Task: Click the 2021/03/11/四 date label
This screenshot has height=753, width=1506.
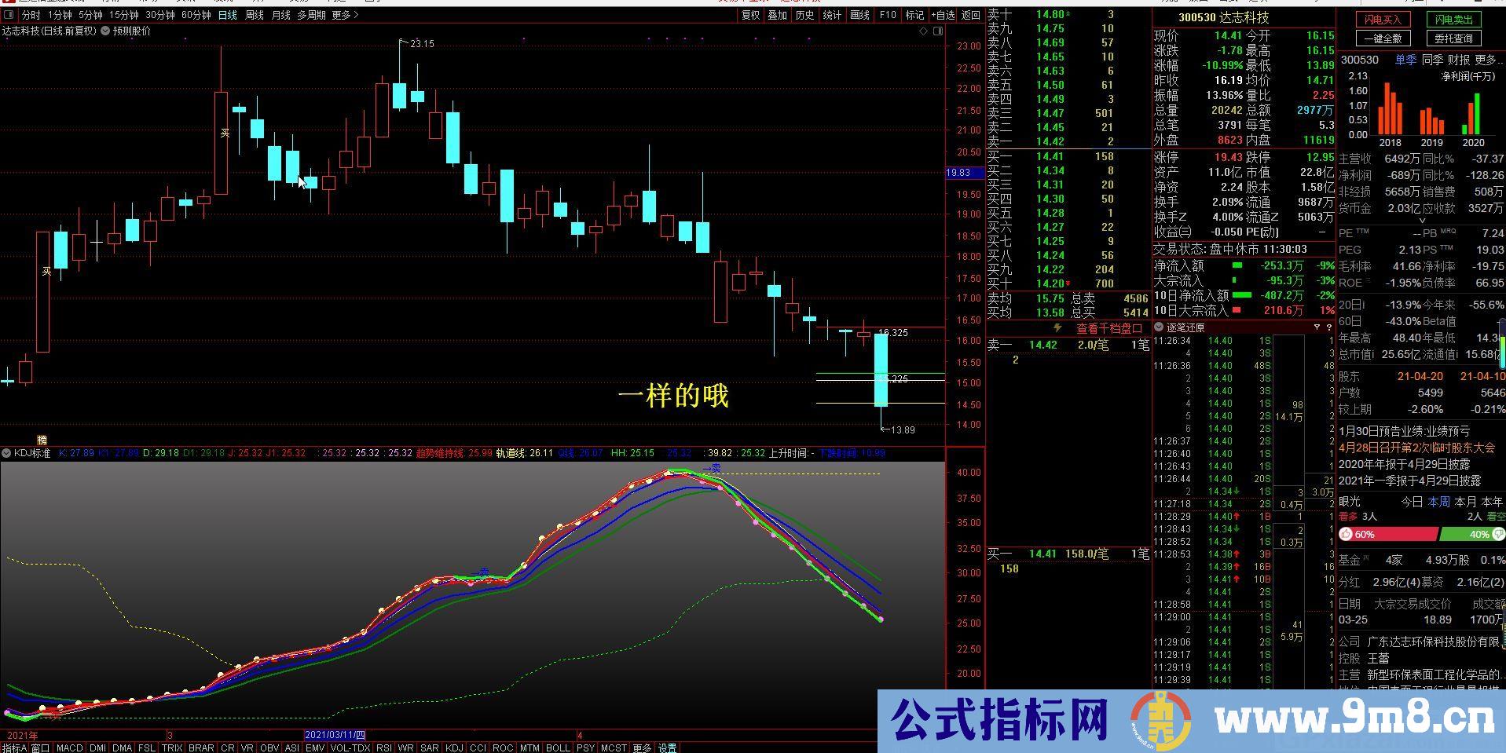Action: pyautogui.click(x=335, y=735)
